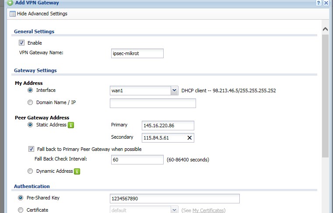Viewport: 333px width, 213px height.
Task: Click the Peer Gateway Address label
Action: click(42, 118)
